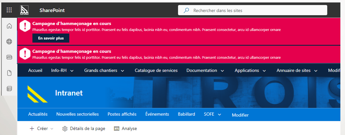Open Détails de la page
Viewport: 345px width, 135px height.
click(x=84, y=128)
